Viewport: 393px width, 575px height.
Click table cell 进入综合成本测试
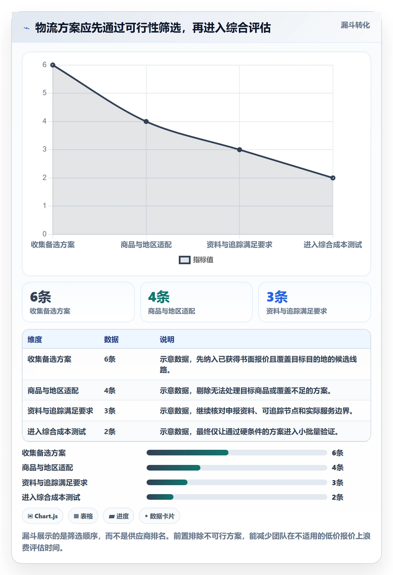(x=57, y=432)
